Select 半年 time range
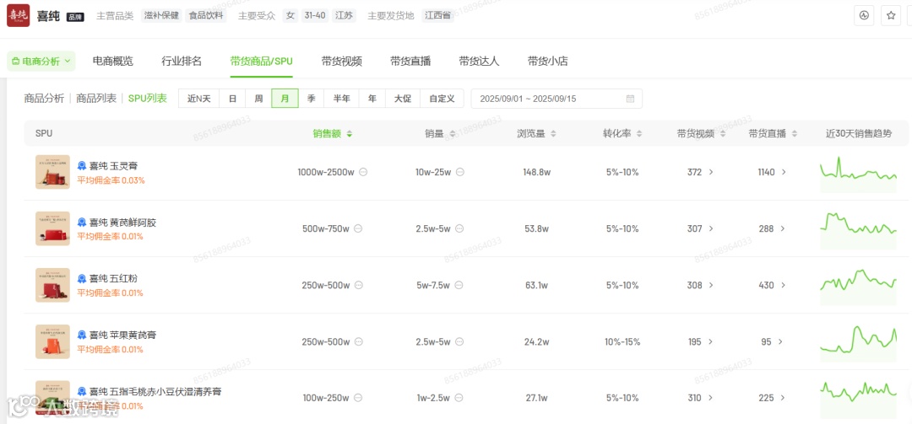The width and height of the screenshot is (912, 424). click(x=342, y=99)
